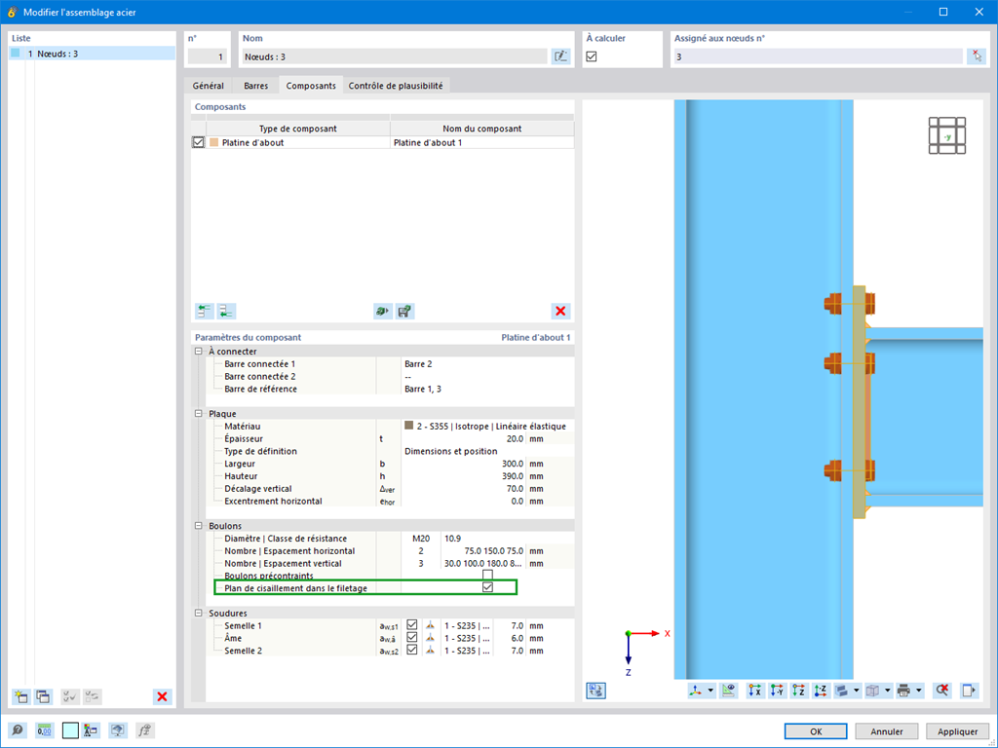Image resolution: width=998 pixels, height=748 pixels.
Task: Select the Composants tab
Action: tap(311, 86)
